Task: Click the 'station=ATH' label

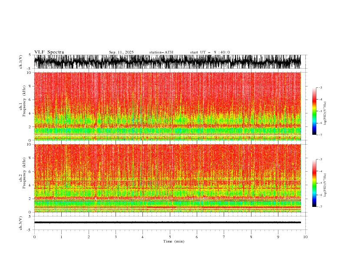Action: (161, 52)
